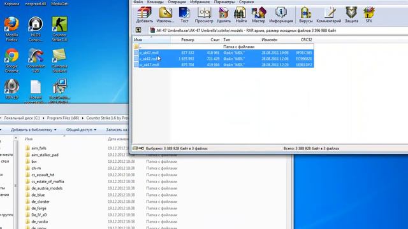The image size is (408, 229).
Task: Open the Операции menu in WinRAR
Action: coord(177,2)
